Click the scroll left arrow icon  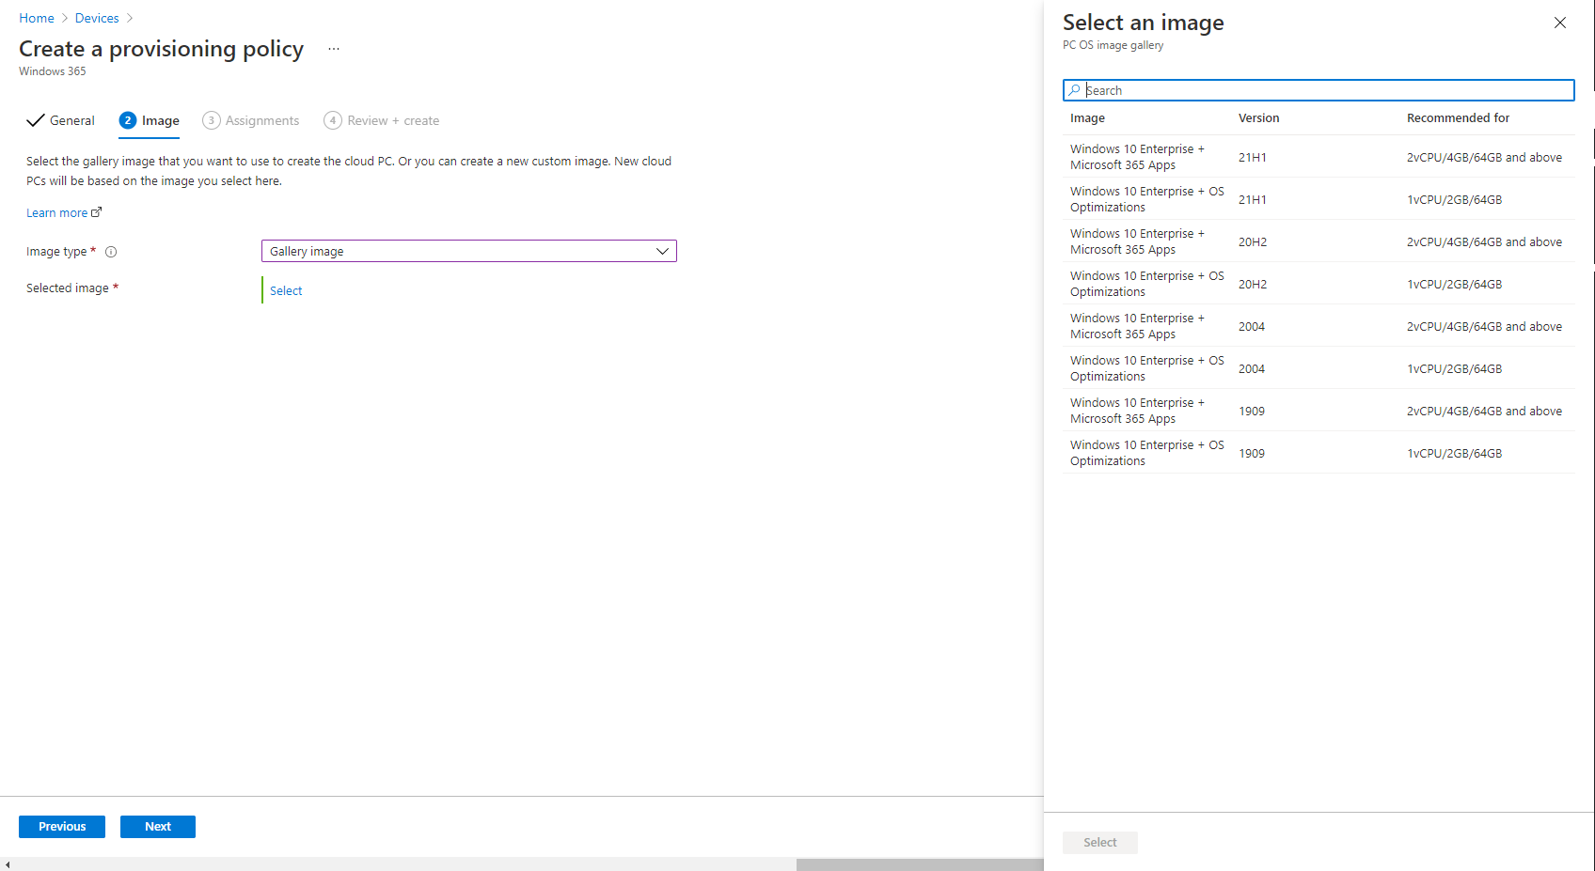(8, 864)
